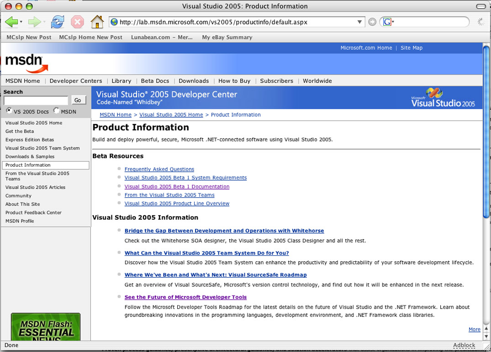Screen dimensions: 491x352
Task: Select Product Information in sidebar
Action: click(46, 165)
